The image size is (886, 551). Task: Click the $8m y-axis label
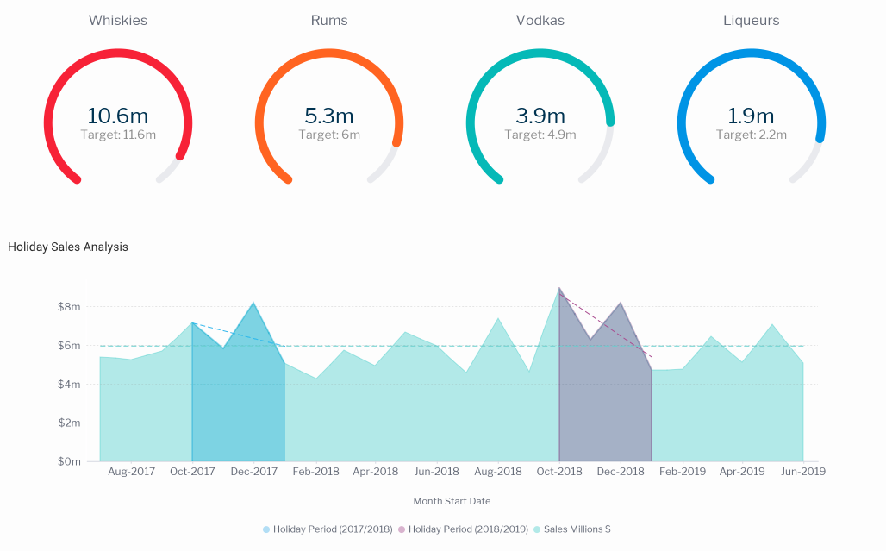(x=69, y=307)
